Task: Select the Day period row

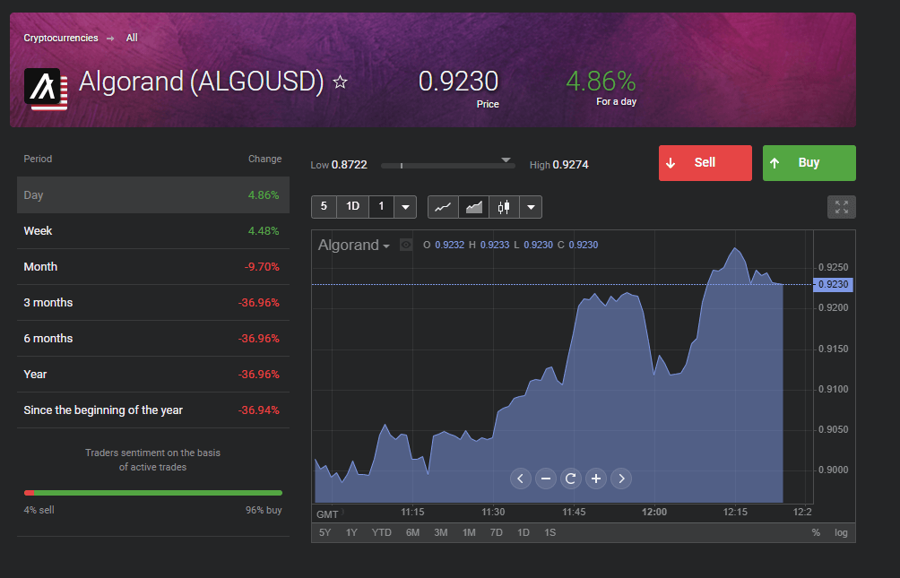Action: click(153, 195)
